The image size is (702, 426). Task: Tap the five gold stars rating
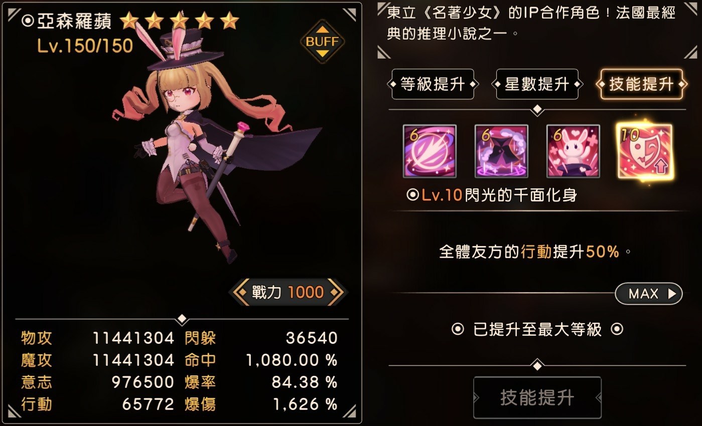(180, 21)
